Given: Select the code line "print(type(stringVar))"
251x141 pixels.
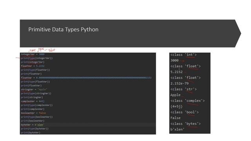Looking at the screenshot, I should pyautogui.click(x=36, y=93).
